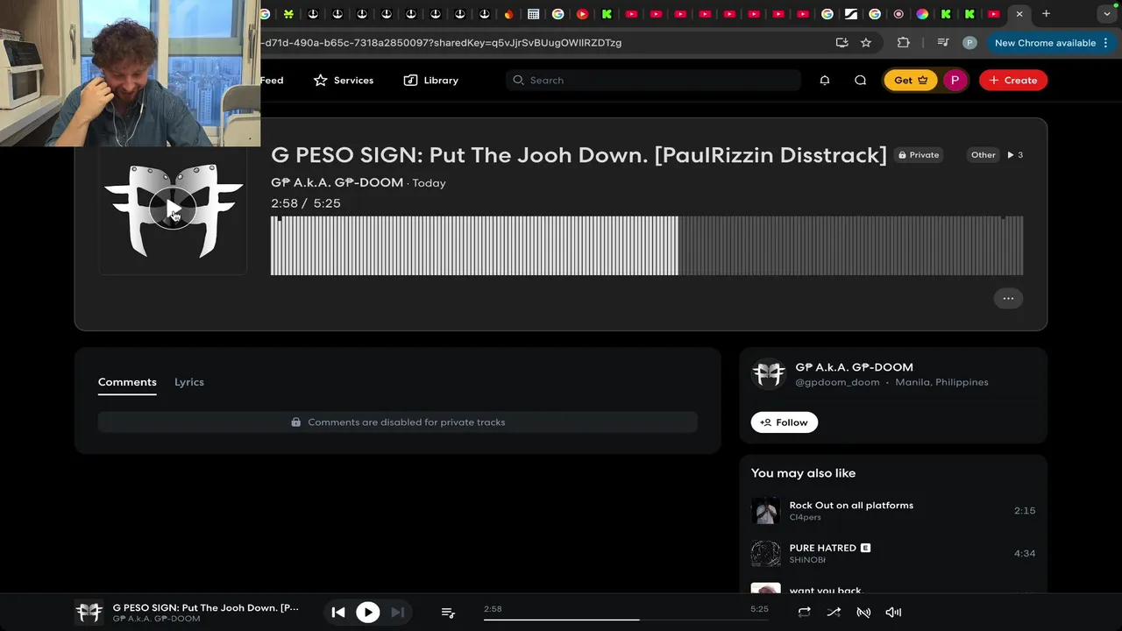Open the three-dot track options menu
This screenshot has width=1122, height=631.
1008,298
